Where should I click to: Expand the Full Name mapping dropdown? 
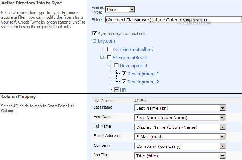[180, 127]
